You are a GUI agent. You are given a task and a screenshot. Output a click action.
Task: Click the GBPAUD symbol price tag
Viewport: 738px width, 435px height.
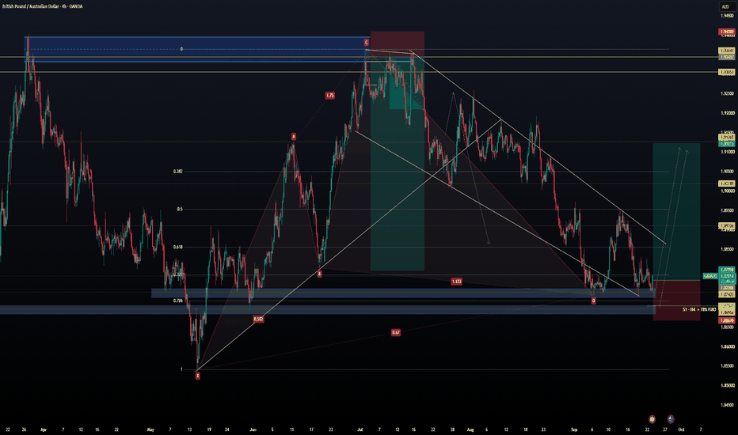click(709, 276)
